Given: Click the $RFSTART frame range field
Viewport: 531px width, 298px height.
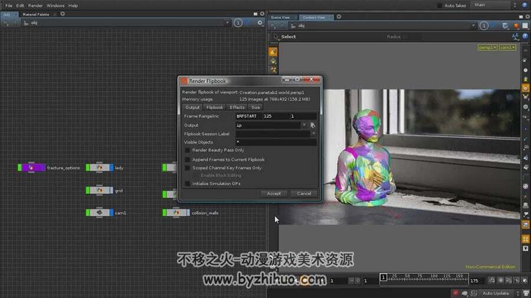Looking at the screenshot, I should point(248,116).
